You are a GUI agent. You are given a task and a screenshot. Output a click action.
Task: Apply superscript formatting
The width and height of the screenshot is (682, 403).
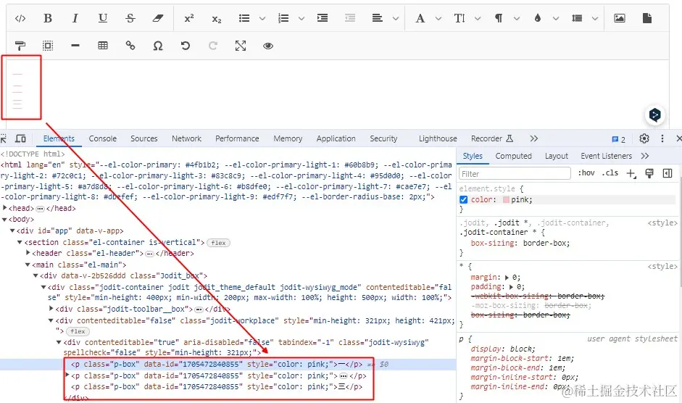click(188, 18)
